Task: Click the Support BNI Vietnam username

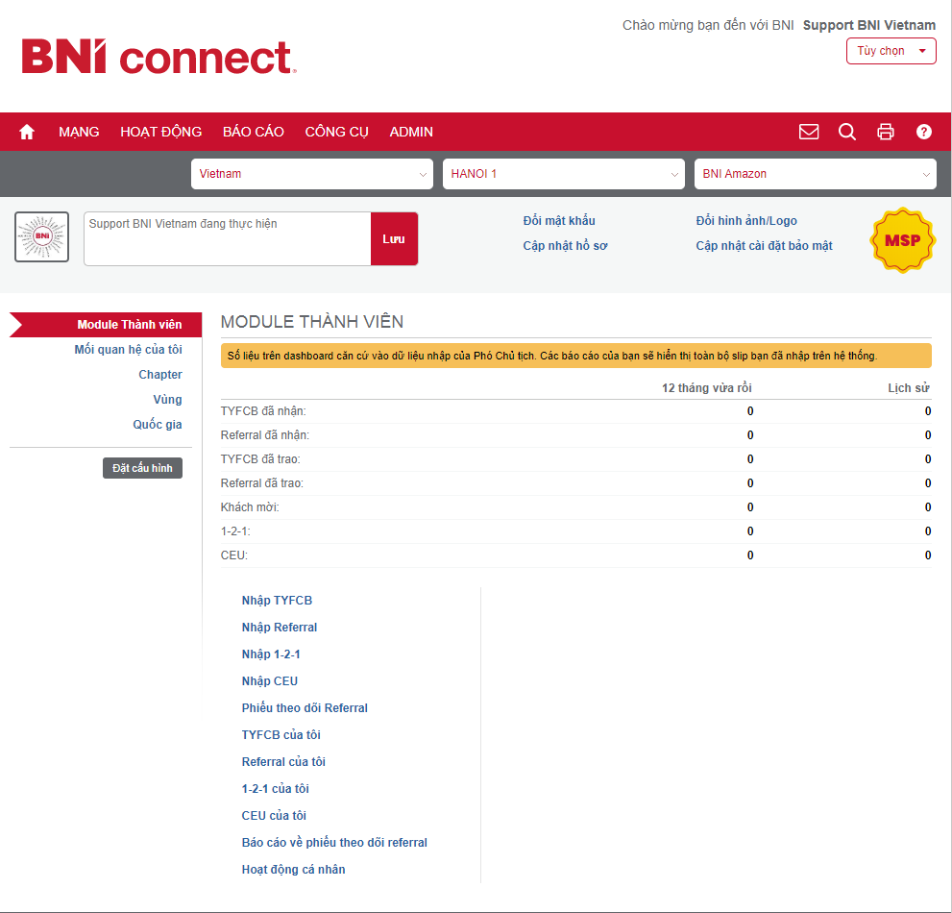Action: 868,25
